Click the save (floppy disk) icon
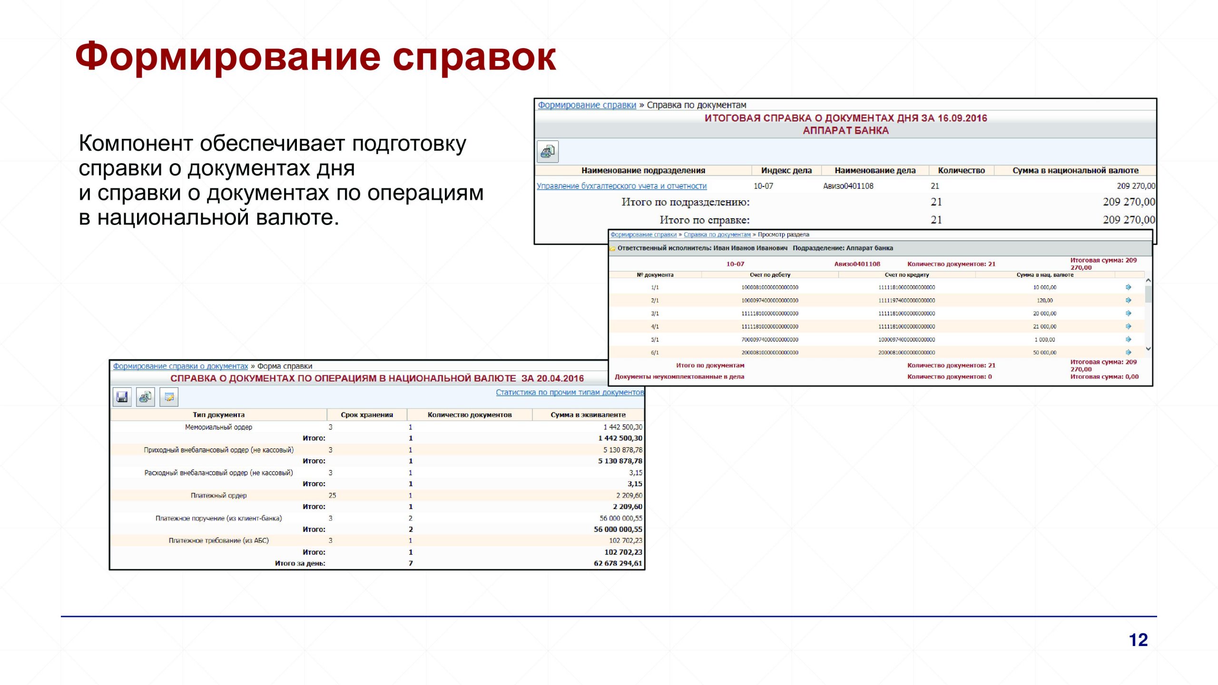Screen dimensions: 1218x685 point(122,397)
